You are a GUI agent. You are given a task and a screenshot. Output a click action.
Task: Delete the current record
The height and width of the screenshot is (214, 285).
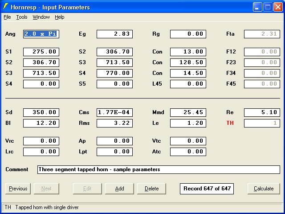pos(151,189)
